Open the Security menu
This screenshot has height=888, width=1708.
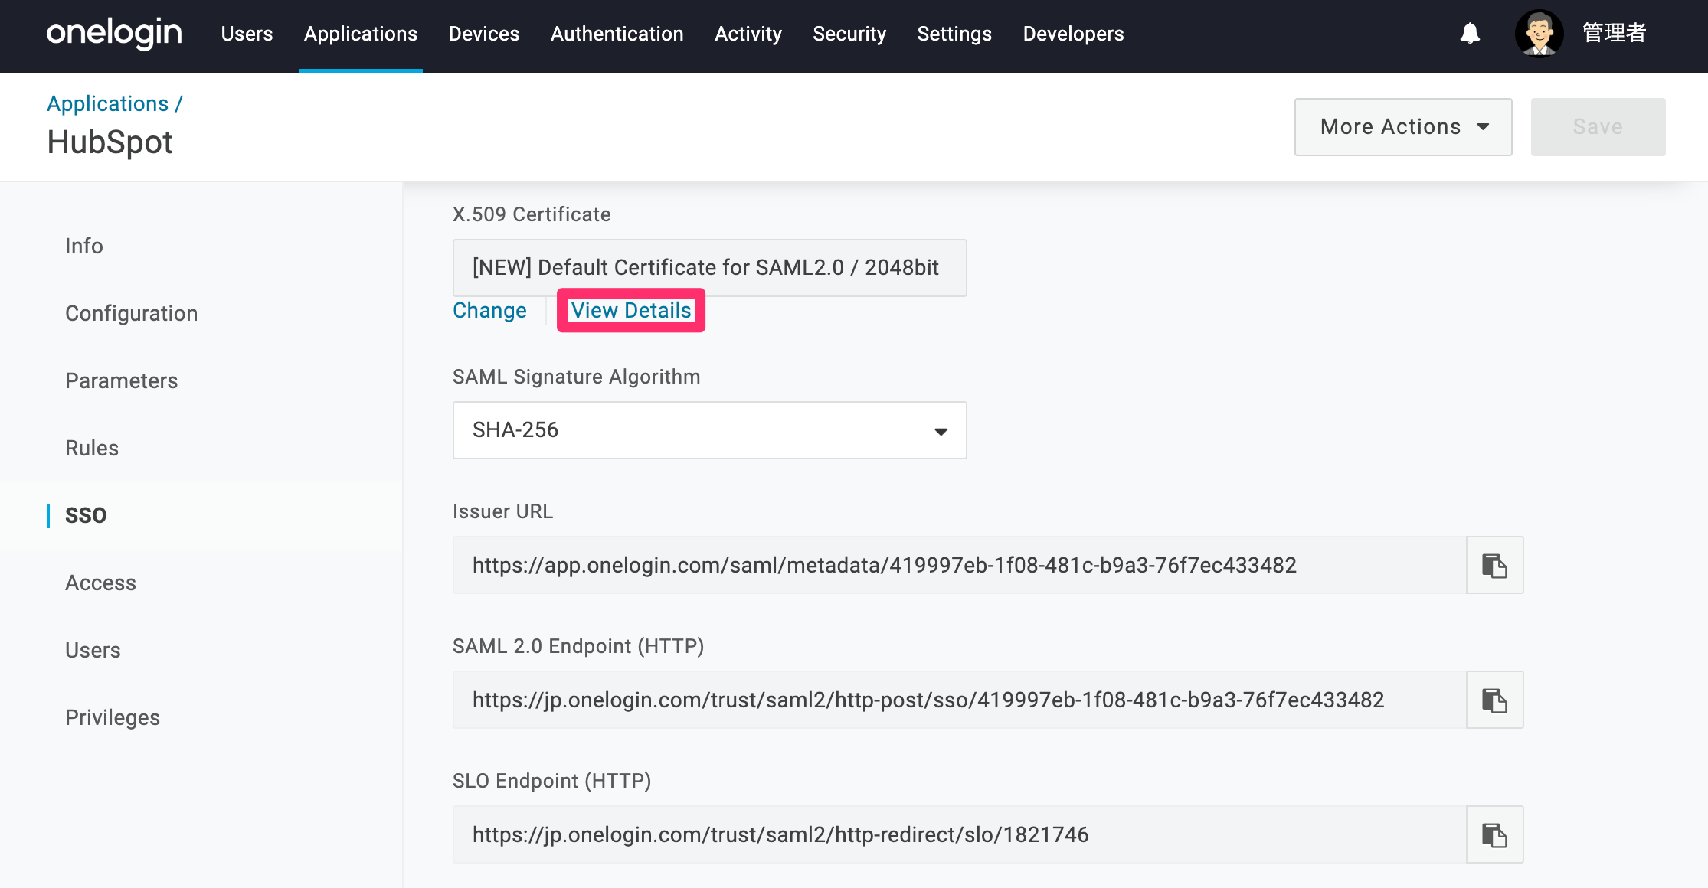tap(849, 34)
